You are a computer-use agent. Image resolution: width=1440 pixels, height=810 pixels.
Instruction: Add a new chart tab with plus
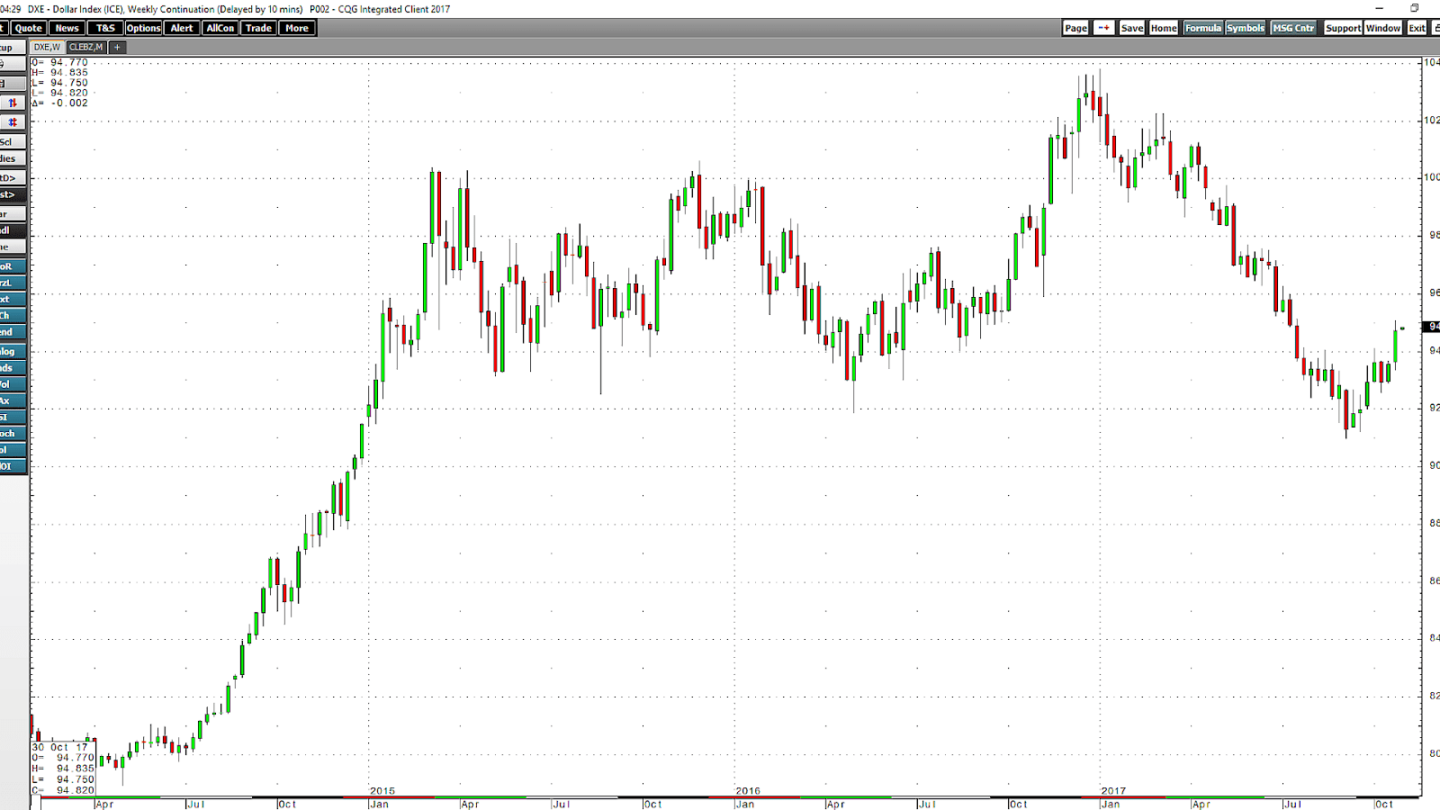117,47
